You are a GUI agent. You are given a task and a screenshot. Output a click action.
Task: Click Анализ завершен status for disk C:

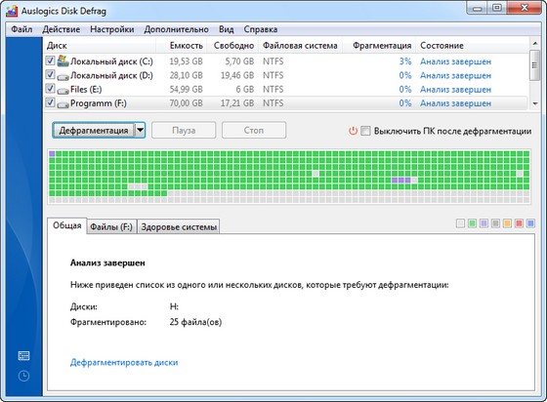pyautogui.click(x=455, y=61)
